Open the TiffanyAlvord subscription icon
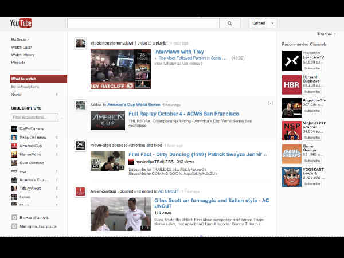The image size is (344, 258). coord(14,188)
